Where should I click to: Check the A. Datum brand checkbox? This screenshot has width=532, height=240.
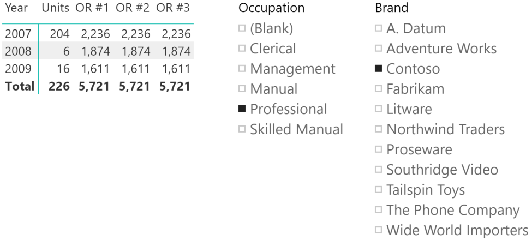(x=378, y=28)
